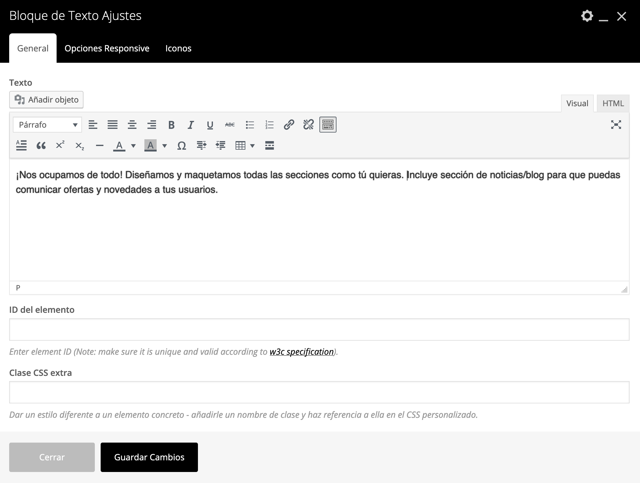Open the Párrafo paragraph style dropdown
640x483 pixels.
[x=47, y=125]
